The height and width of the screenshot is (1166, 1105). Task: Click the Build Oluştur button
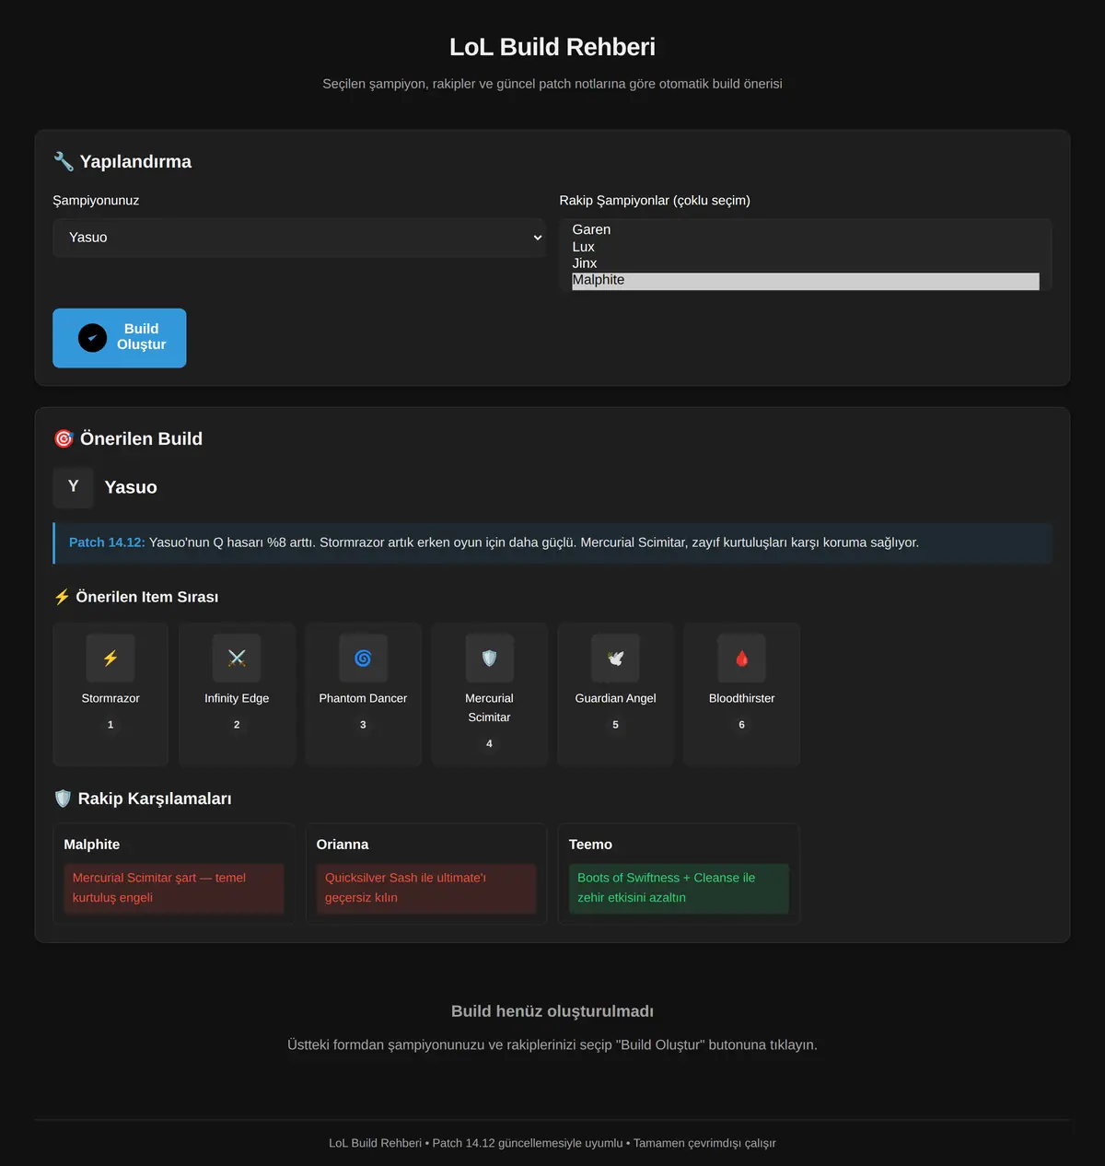[x=120, y=338]
